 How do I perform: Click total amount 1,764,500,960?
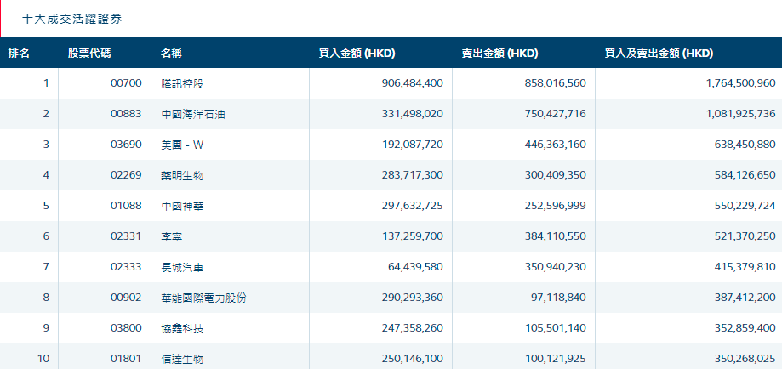(741, 84)
